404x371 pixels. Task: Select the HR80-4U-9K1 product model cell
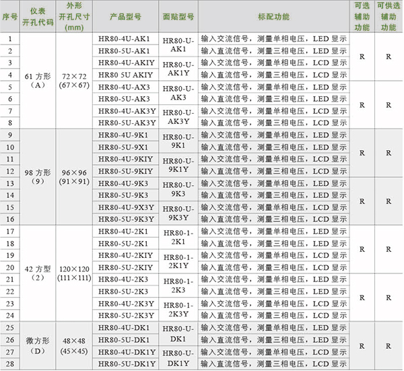[126, 135]
